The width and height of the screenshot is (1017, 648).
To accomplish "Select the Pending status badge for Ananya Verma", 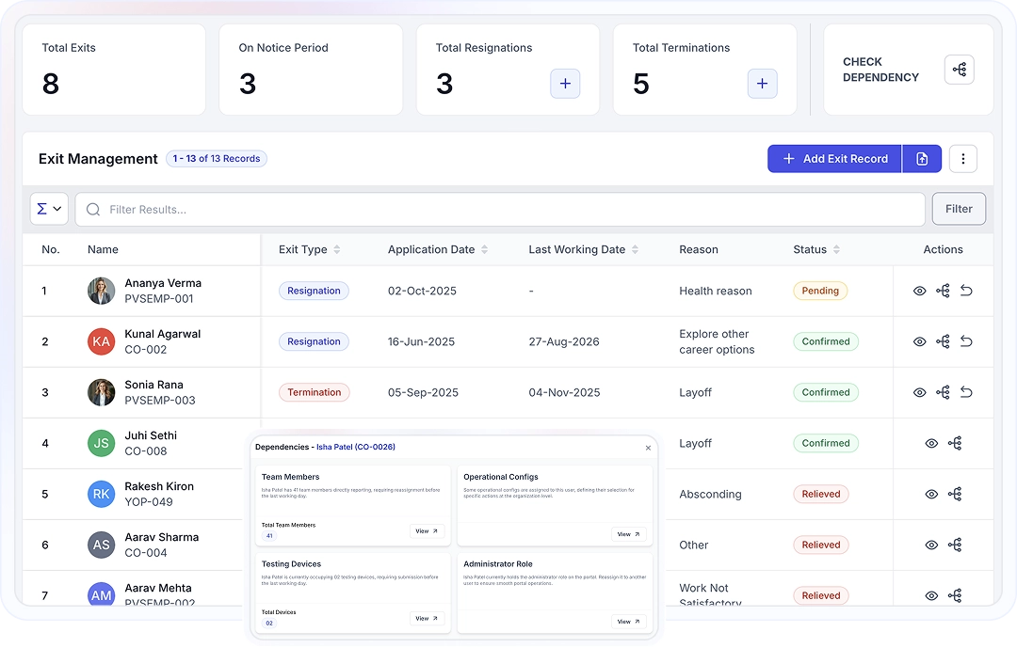I will [x=820, y=291].
